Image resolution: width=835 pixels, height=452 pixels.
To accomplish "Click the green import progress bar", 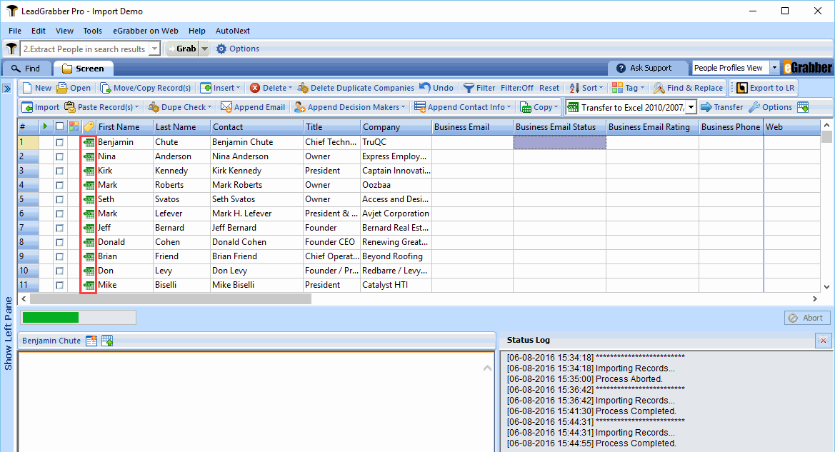I will coord(51,318).
